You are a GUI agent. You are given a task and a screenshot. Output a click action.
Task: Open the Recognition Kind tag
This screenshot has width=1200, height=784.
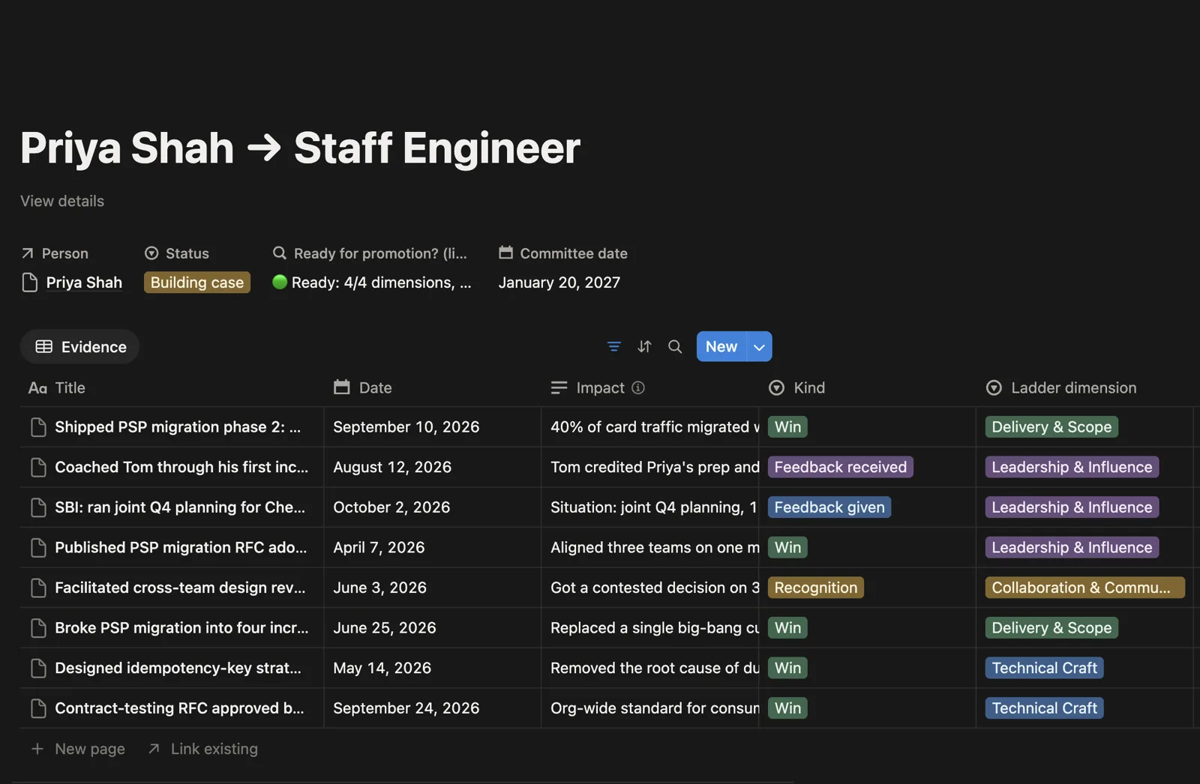pos(816,588)
